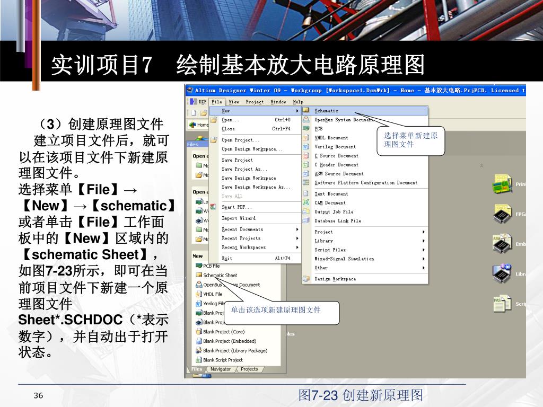Open the View menu
543x407 pixels.
(x=234, y=102)
